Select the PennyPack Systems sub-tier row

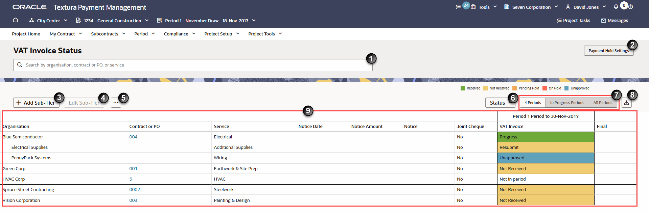pyautogui.click(x=31, y=158)
